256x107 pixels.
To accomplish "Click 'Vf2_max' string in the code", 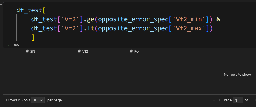I will tap(189, 28).
